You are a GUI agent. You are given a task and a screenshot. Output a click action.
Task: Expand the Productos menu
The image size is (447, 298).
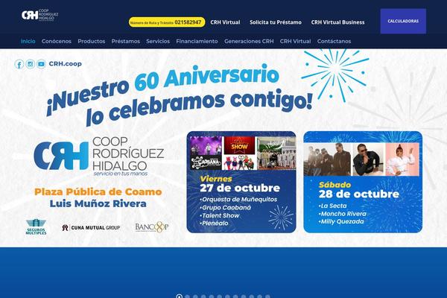coord(91,42)
